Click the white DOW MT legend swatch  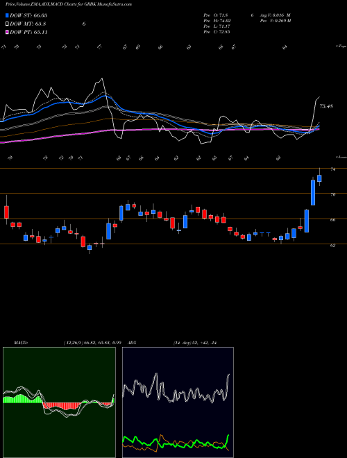(x=7, y=24)
